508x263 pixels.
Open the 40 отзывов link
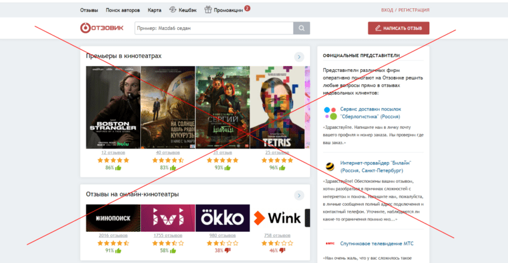(168, 152)
